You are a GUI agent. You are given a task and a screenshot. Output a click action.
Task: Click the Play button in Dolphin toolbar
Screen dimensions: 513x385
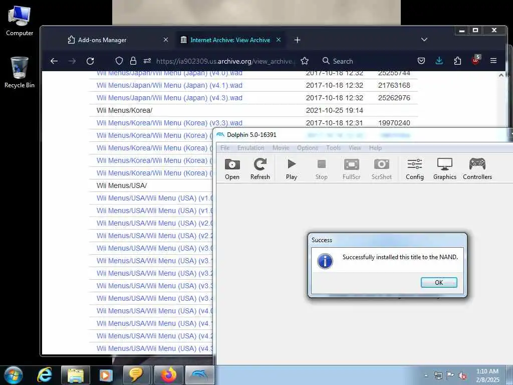(291, 169)
